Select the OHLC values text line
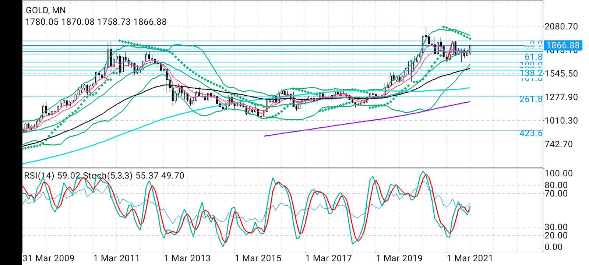The image size is (589, 265). [96, 22]
